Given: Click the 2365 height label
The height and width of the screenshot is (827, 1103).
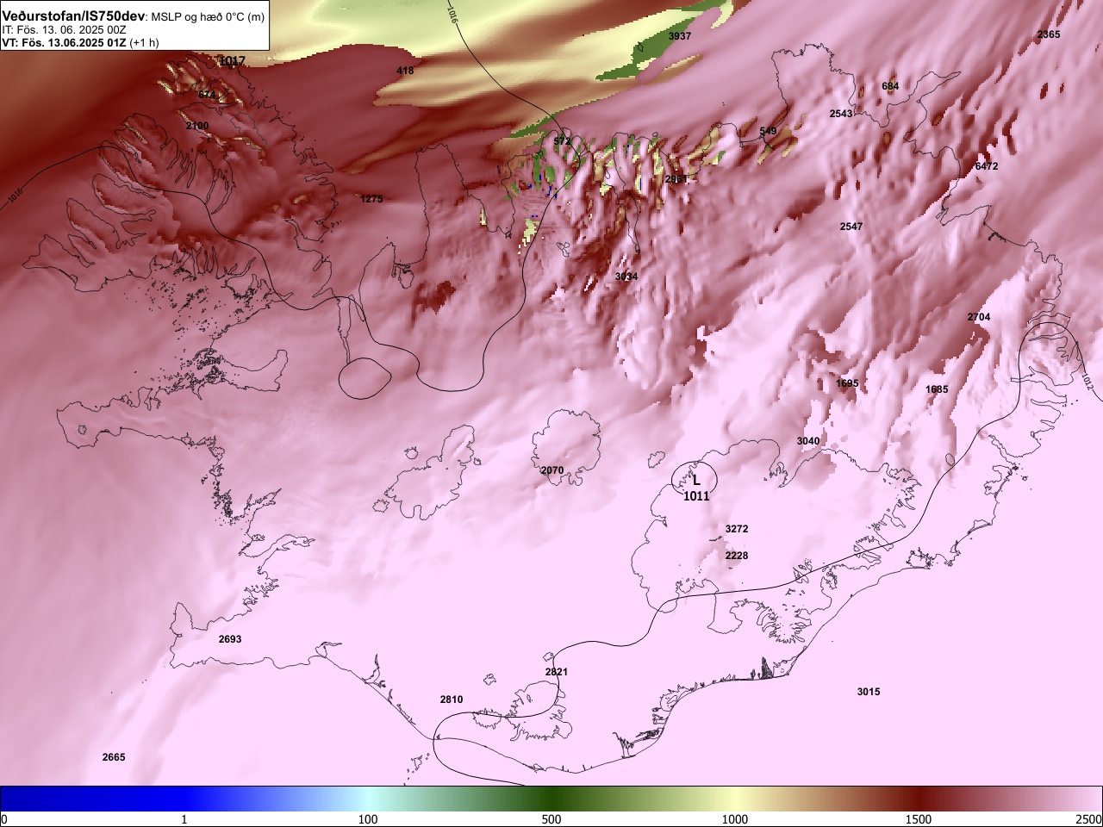Looking at the screenshot, I should tap(1049, 34).
